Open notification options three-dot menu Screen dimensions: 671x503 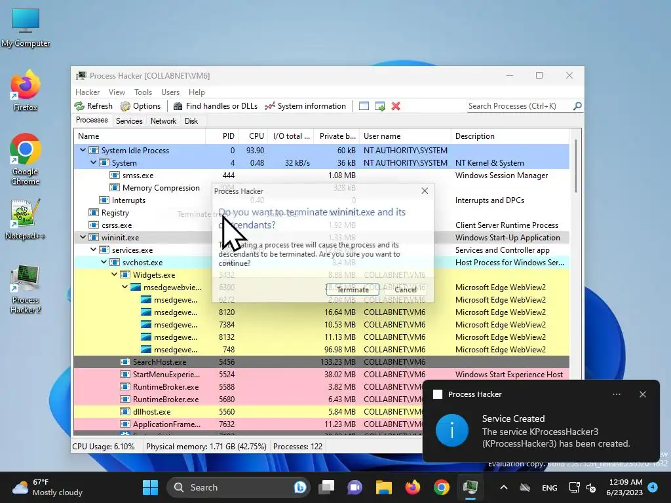tap(616, 394)
